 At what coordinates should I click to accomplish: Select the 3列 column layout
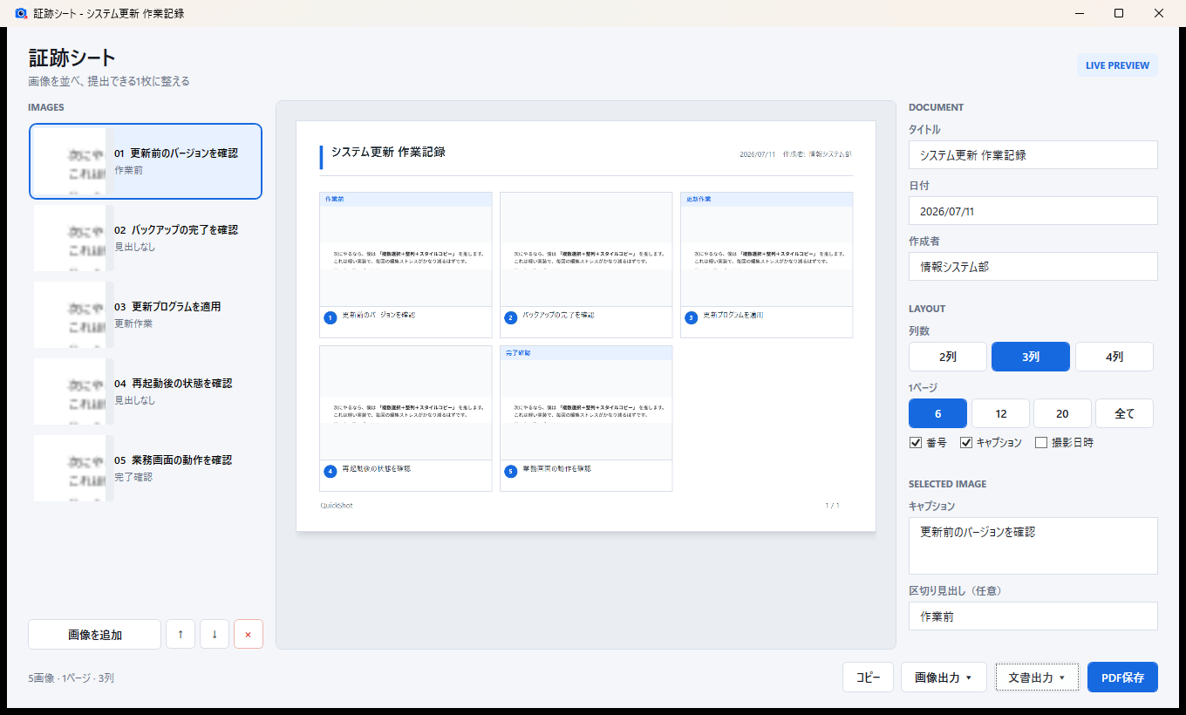click(1031, 357)
